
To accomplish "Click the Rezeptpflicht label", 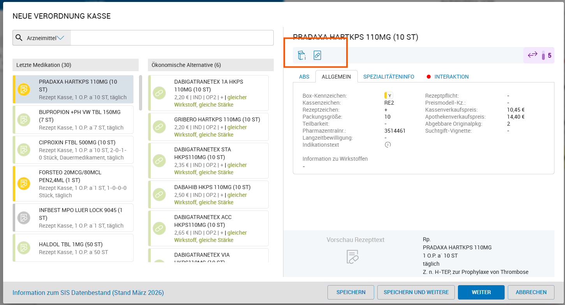I will pyautogui.click(x=442, y=96).
